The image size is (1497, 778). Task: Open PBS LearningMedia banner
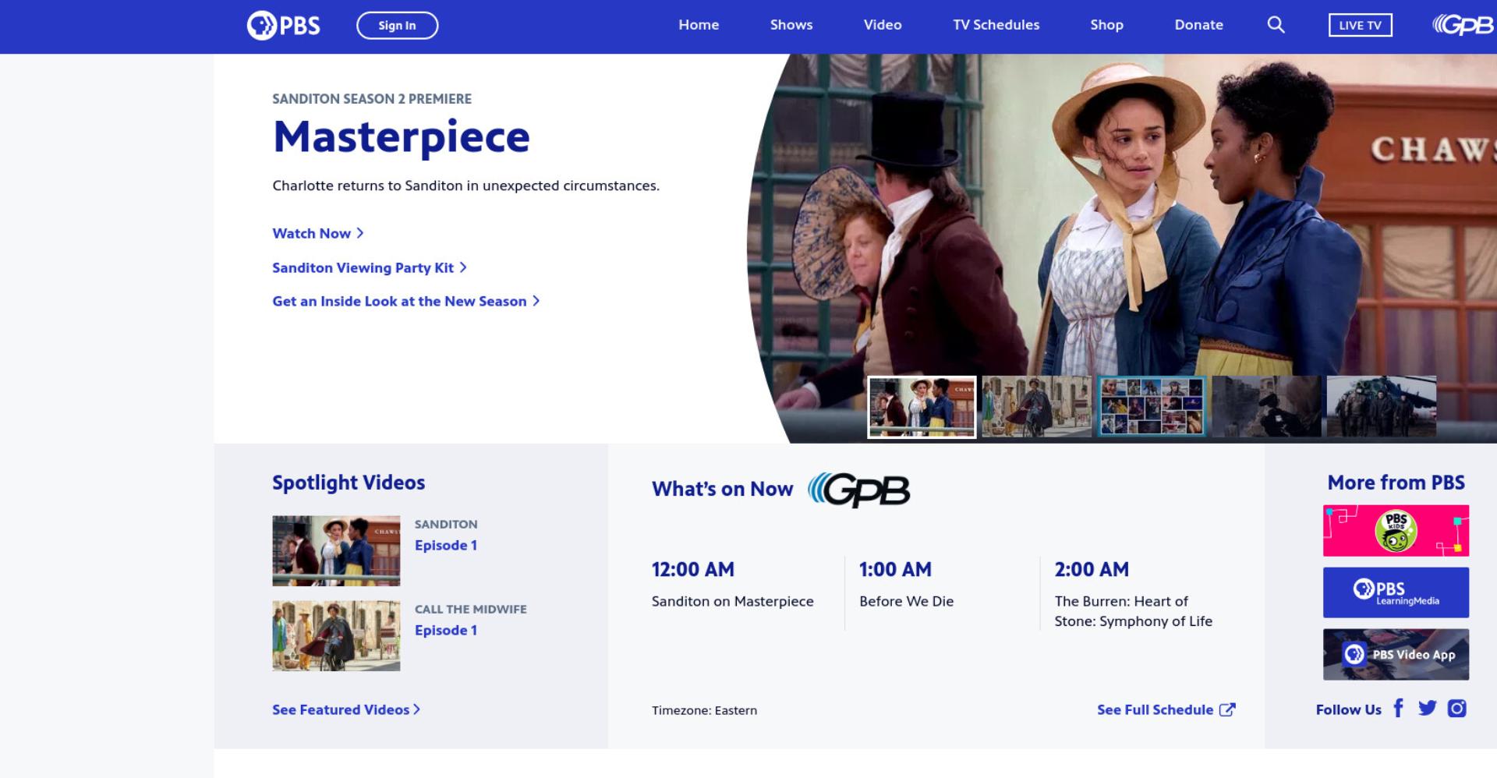(1396, 592)
